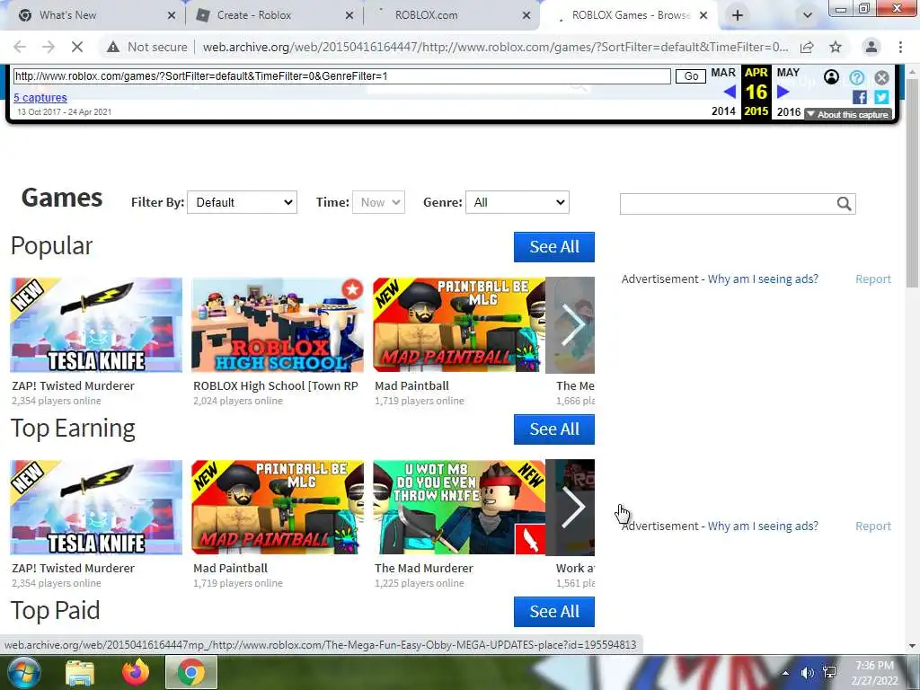Screen dimensions: 920x690
Task: Open Mad Paintball title under Top Earning
Action: [x=231, y=569]
